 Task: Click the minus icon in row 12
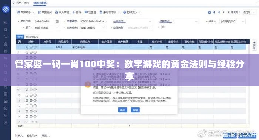click(x=27, y=106)
